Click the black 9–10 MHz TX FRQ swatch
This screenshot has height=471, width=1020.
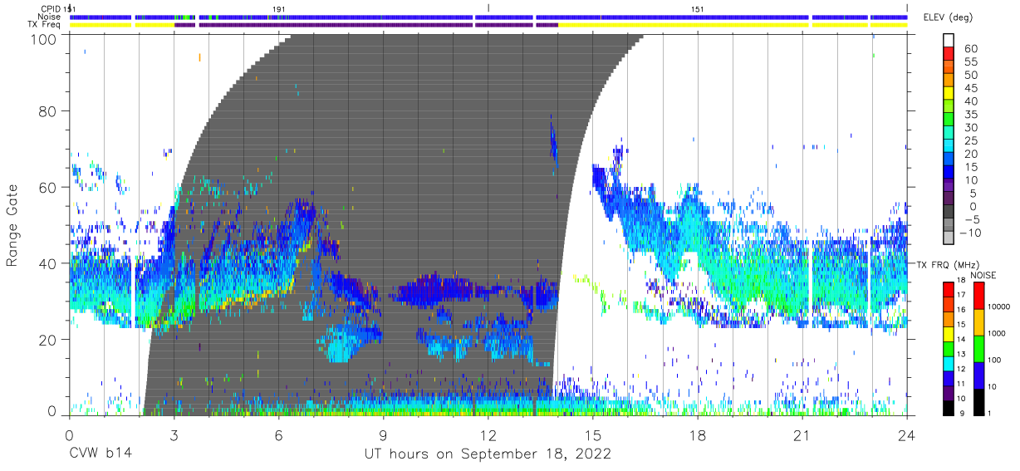pos(949,406)
